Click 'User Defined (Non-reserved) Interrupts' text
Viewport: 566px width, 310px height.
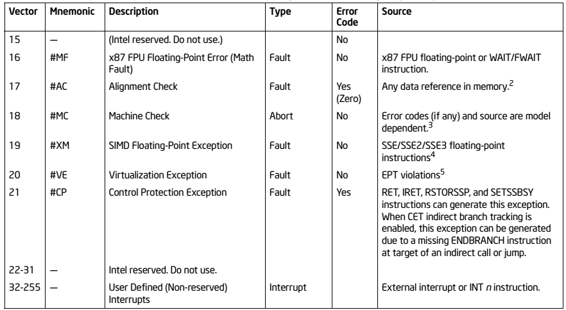tap(168, 293)
